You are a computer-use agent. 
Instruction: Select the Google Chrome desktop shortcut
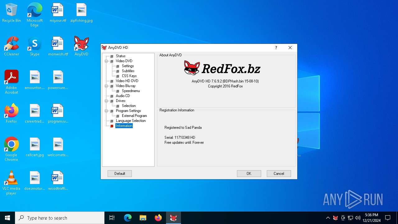tap(12, 149)
